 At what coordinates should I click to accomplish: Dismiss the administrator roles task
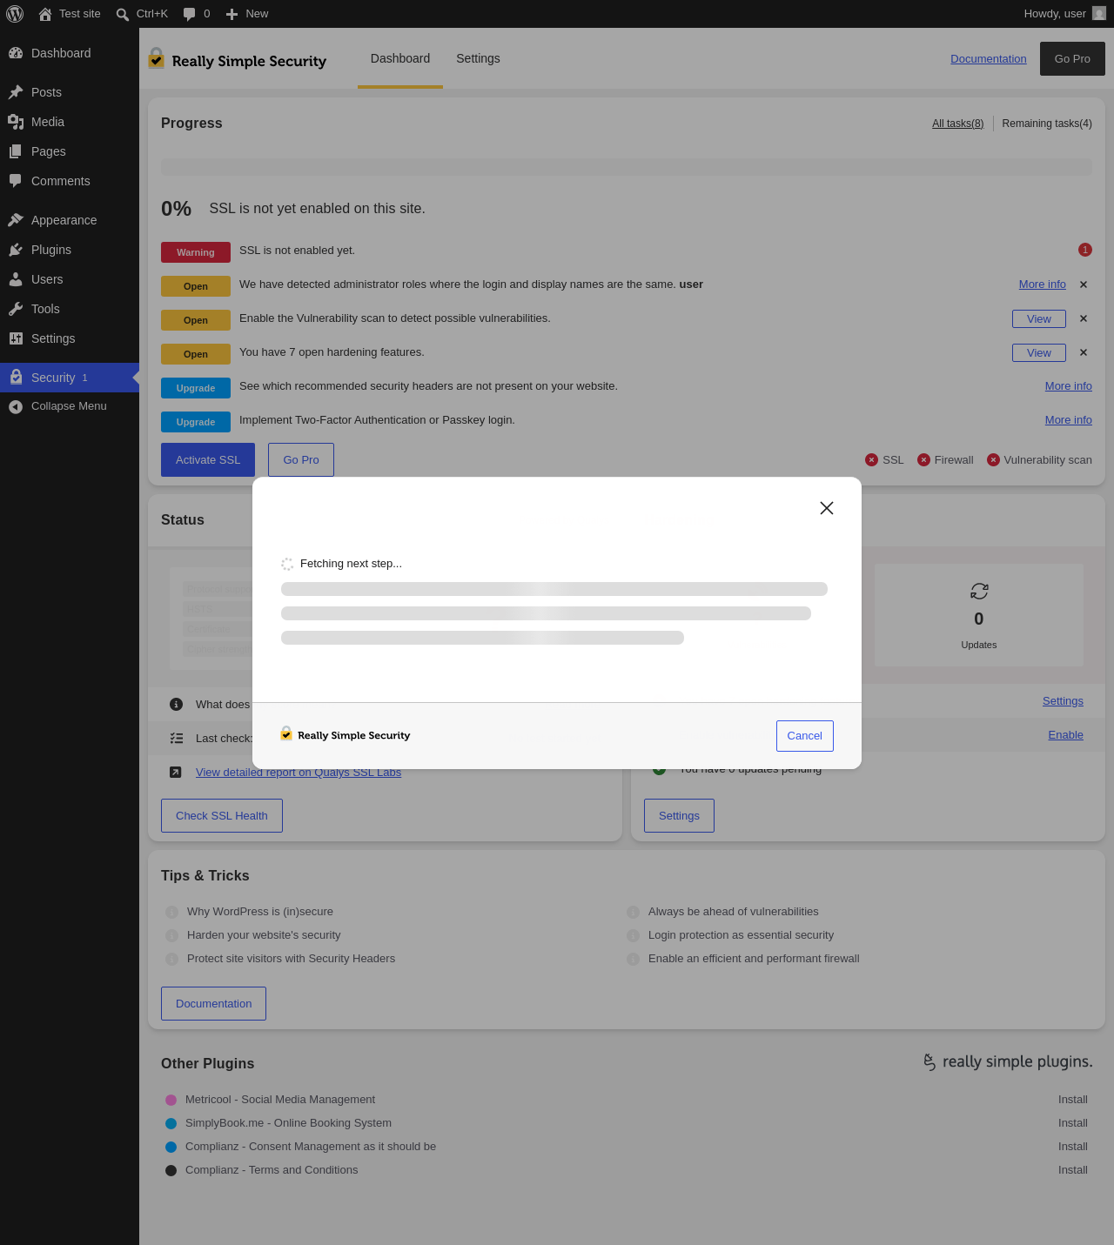click(x=1084, y=284)
